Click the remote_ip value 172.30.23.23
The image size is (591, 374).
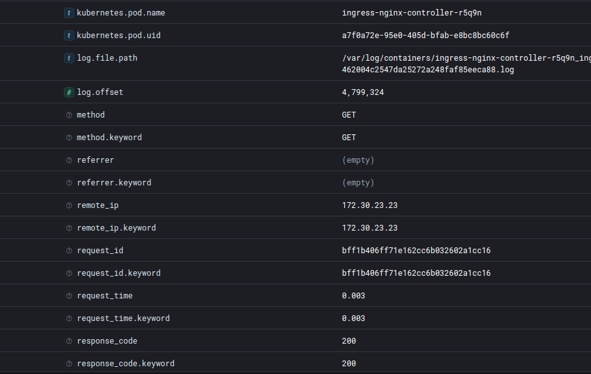pyautogui.click(x=369, y=205)
